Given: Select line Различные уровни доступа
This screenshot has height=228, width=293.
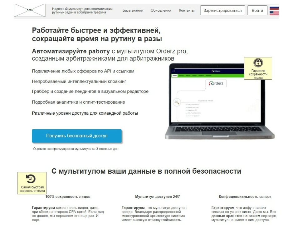Looking at the screenshot, I should tap(85, 113).
